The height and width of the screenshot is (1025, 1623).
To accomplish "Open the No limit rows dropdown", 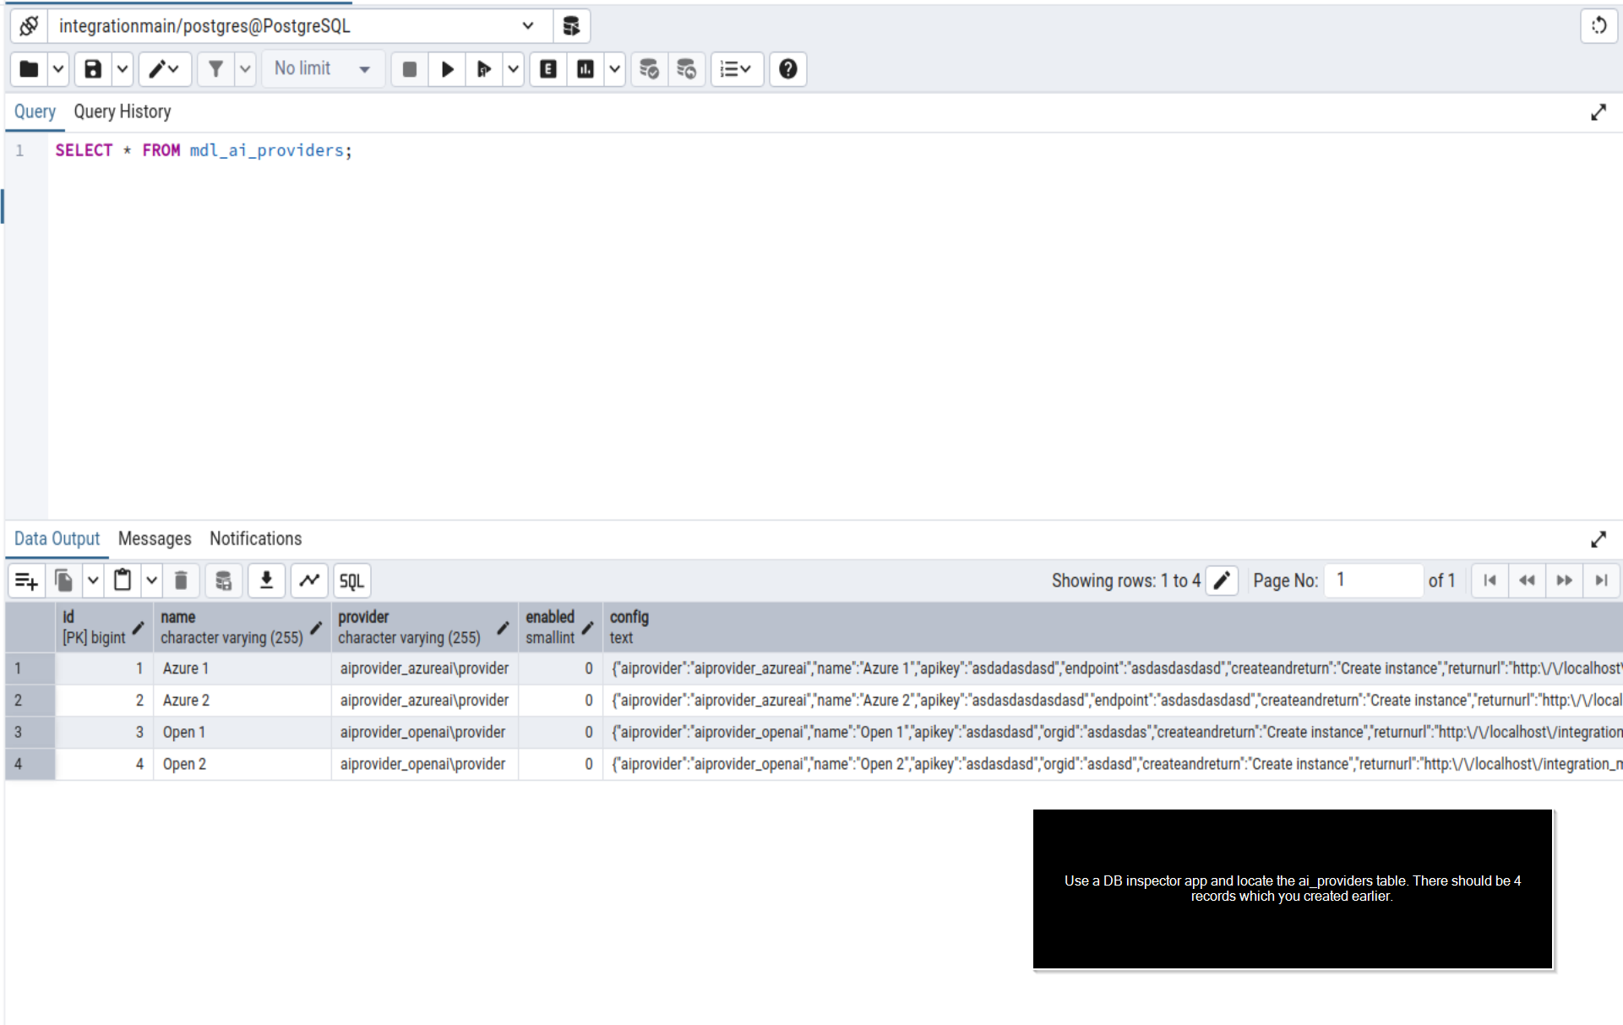I will tap(323, 69).
